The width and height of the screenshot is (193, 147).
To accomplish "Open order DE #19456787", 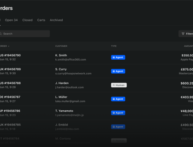I will click(x=10, y=97).
